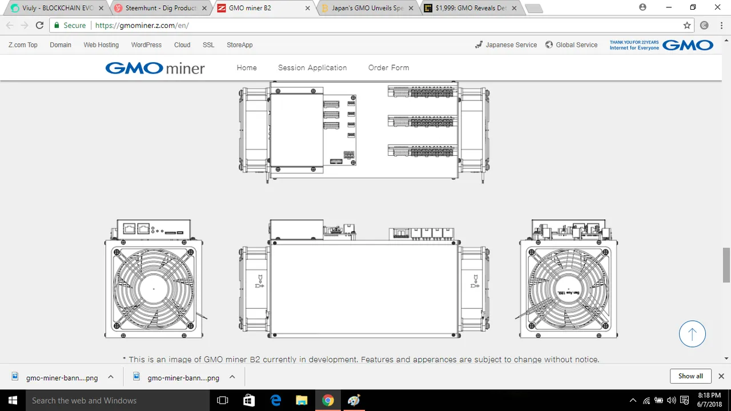Open the Domain link
Image resolution: width=731 pixels, height=411 pixels.
[x=61, y=45]
